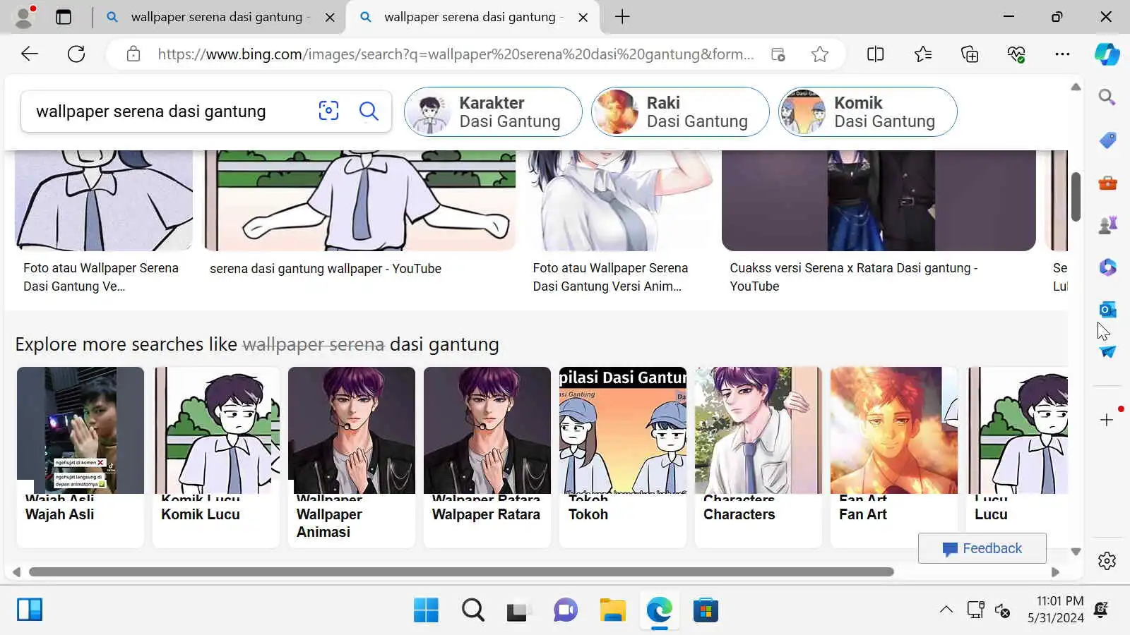Open Task View on the taskbar
This screenshot has height=635, width=1130.
[519, 610]
